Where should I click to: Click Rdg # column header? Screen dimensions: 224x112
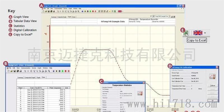pyautogui.click(x=20, y=88)
